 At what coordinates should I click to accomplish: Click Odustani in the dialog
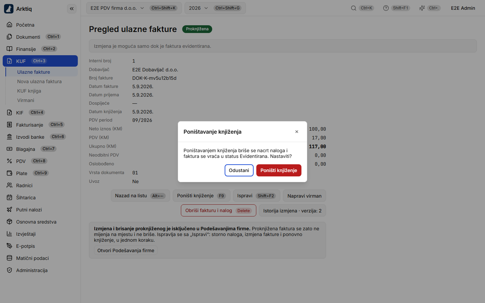(x=239, y=170)
